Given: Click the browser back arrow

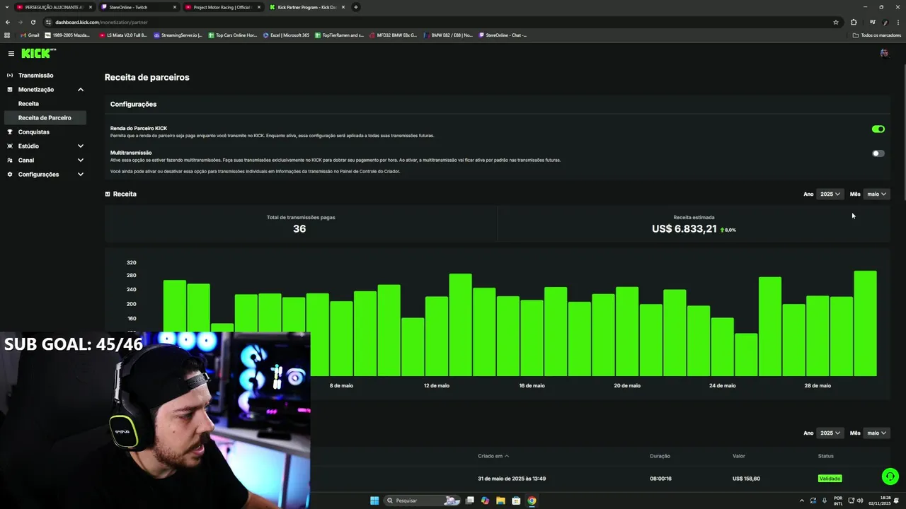Looking at the screenshot, I should 8,22.
